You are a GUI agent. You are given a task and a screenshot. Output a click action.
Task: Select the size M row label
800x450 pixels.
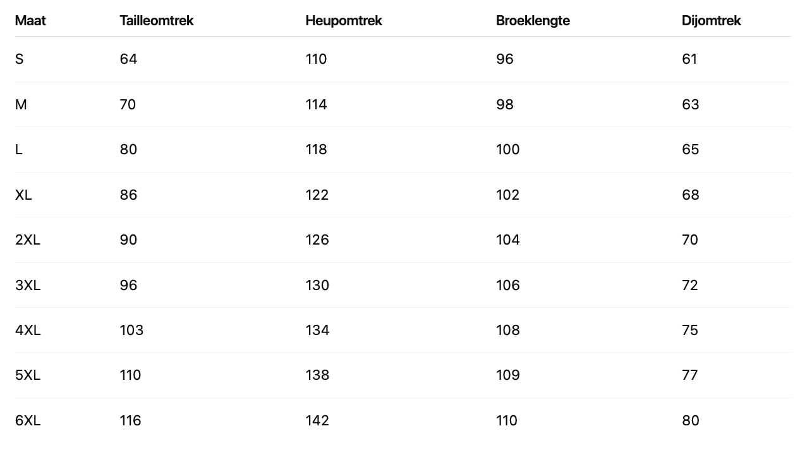coord(21,104)
